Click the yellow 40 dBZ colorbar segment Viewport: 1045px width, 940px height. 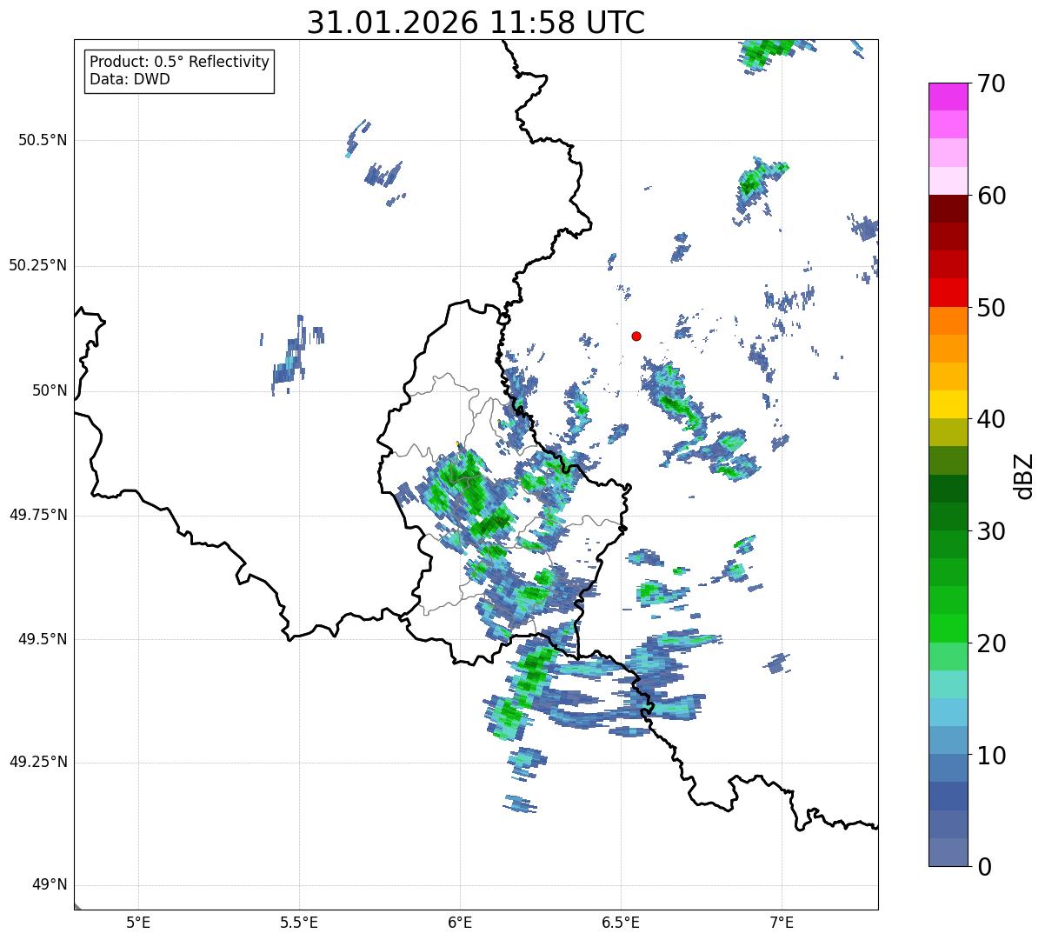(x=948, y=405)
